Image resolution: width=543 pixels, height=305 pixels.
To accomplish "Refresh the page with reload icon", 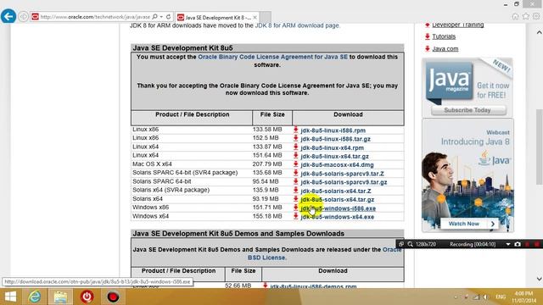I will point(168,17).
